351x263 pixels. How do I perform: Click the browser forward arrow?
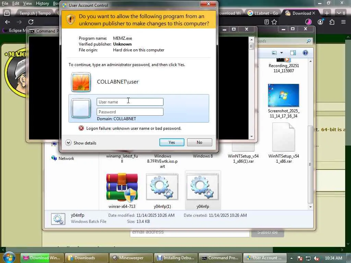(19, 22)
